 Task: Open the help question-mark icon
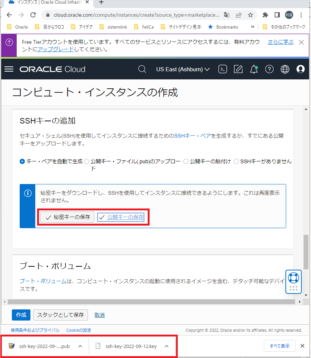(269, 69)
